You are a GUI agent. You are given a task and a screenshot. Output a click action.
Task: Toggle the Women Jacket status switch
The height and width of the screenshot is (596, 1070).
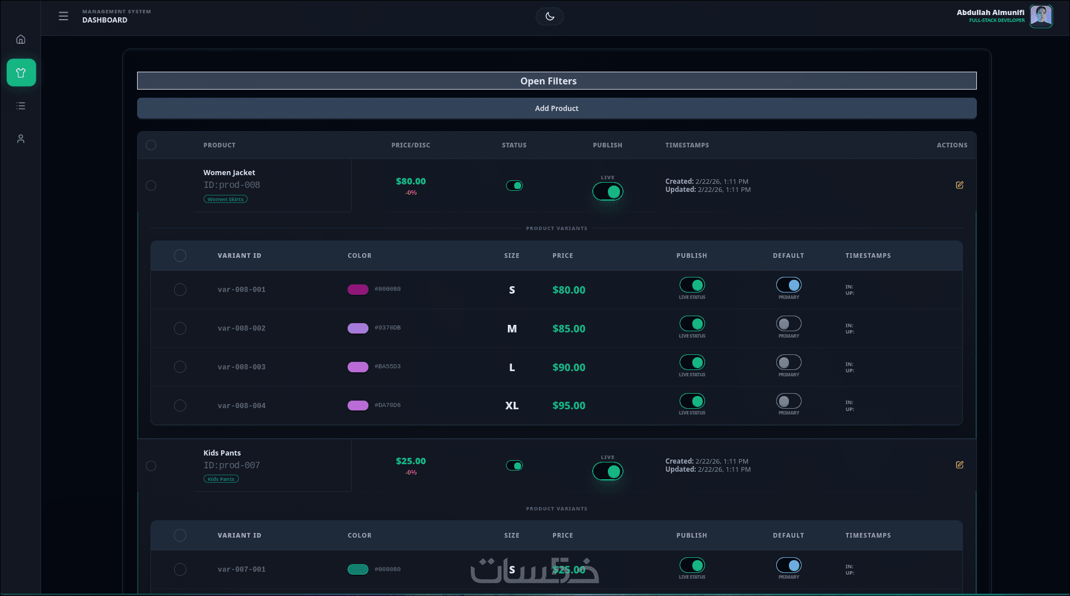(514, 186)
